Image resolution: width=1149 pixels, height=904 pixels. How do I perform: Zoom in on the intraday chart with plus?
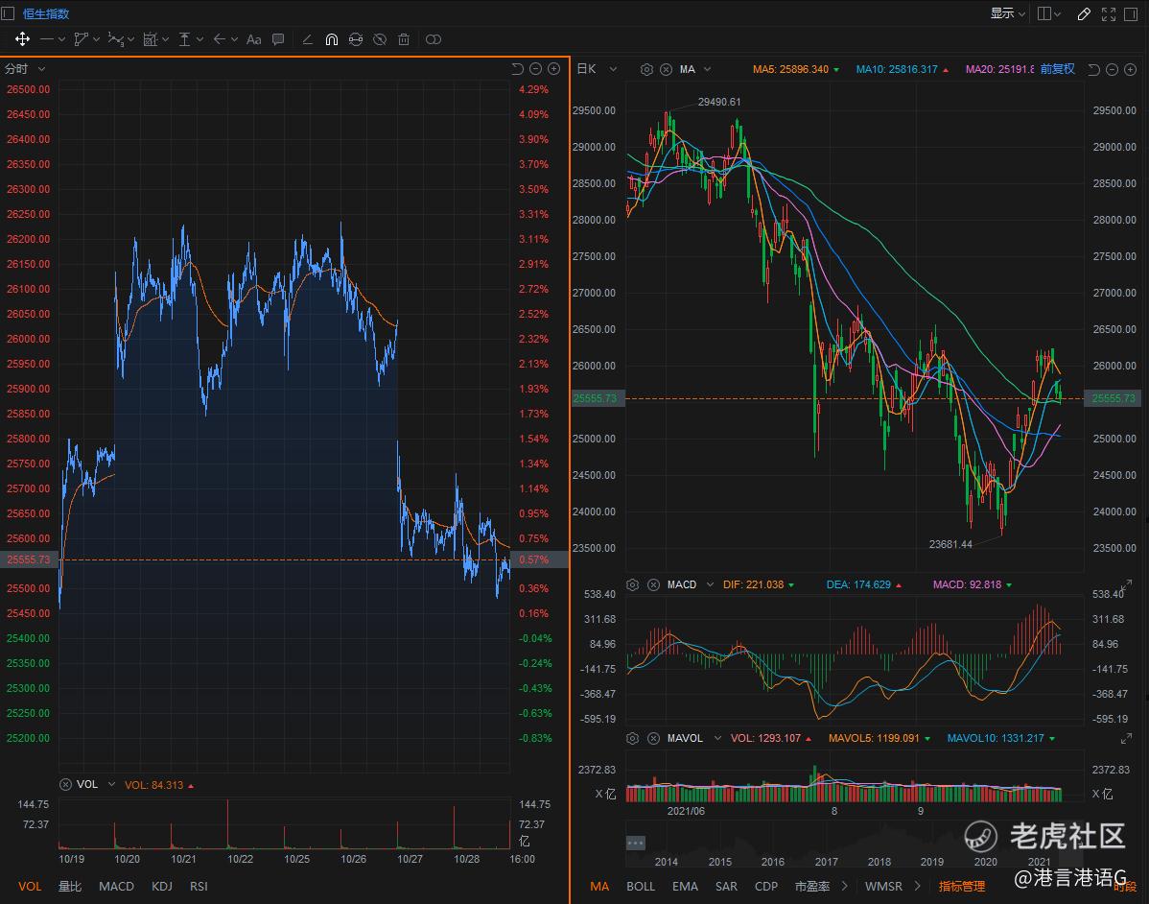point(553,69)
